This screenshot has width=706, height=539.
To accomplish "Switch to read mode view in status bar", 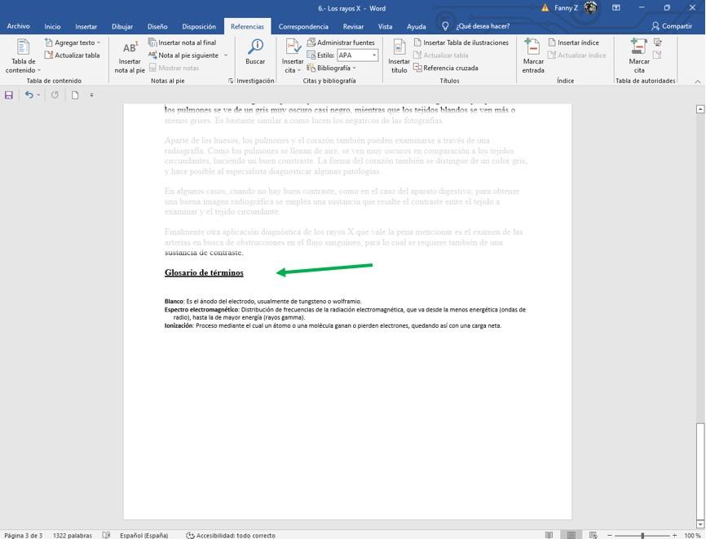I will point(549,535).
